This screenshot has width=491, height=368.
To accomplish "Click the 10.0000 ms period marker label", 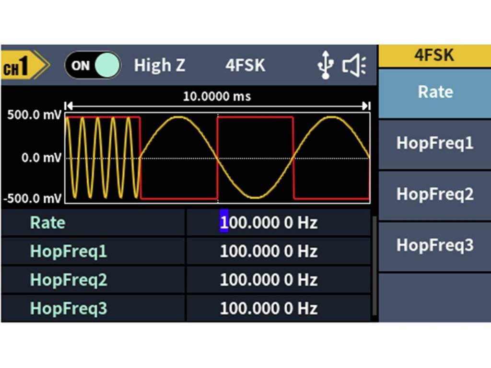I will [x=217, y=96].
